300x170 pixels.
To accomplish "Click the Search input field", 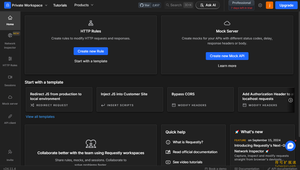I will pos(179,5).
